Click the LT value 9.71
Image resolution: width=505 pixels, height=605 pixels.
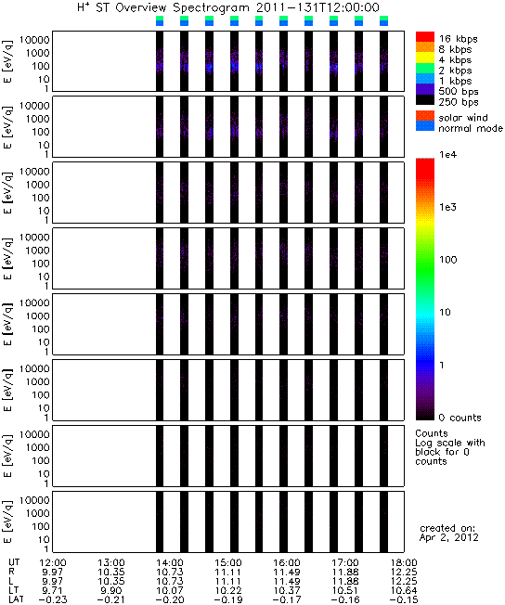[x=53, y=591]
